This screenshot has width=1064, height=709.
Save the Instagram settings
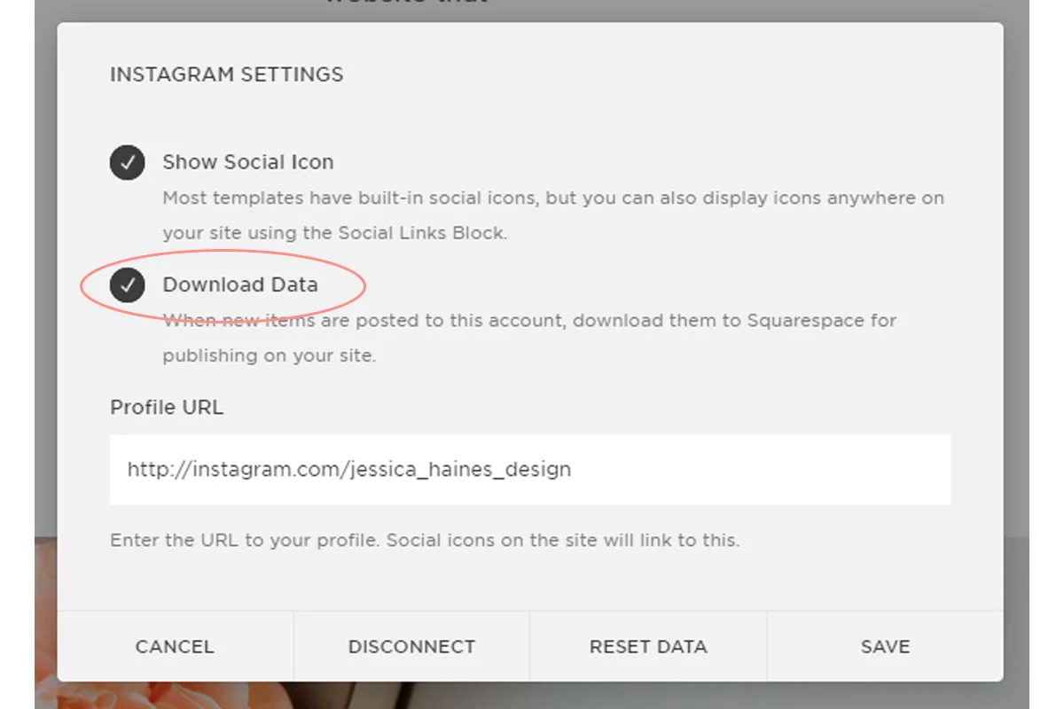pos(885,647)
